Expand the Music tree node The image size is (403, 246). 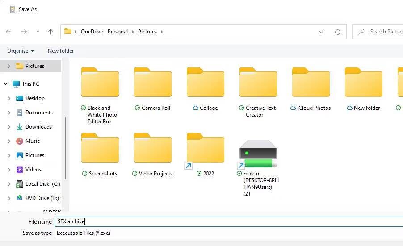9,141
